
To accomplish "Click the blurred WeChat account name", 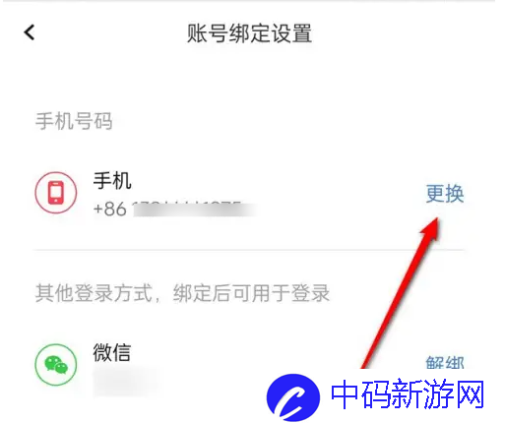I will (x=128, y=382).
